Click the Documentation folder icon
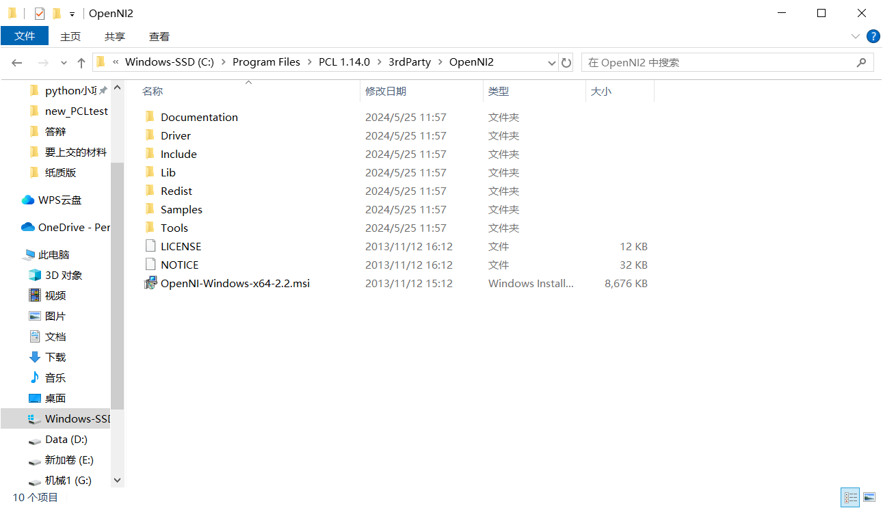 tap(150, 117)
